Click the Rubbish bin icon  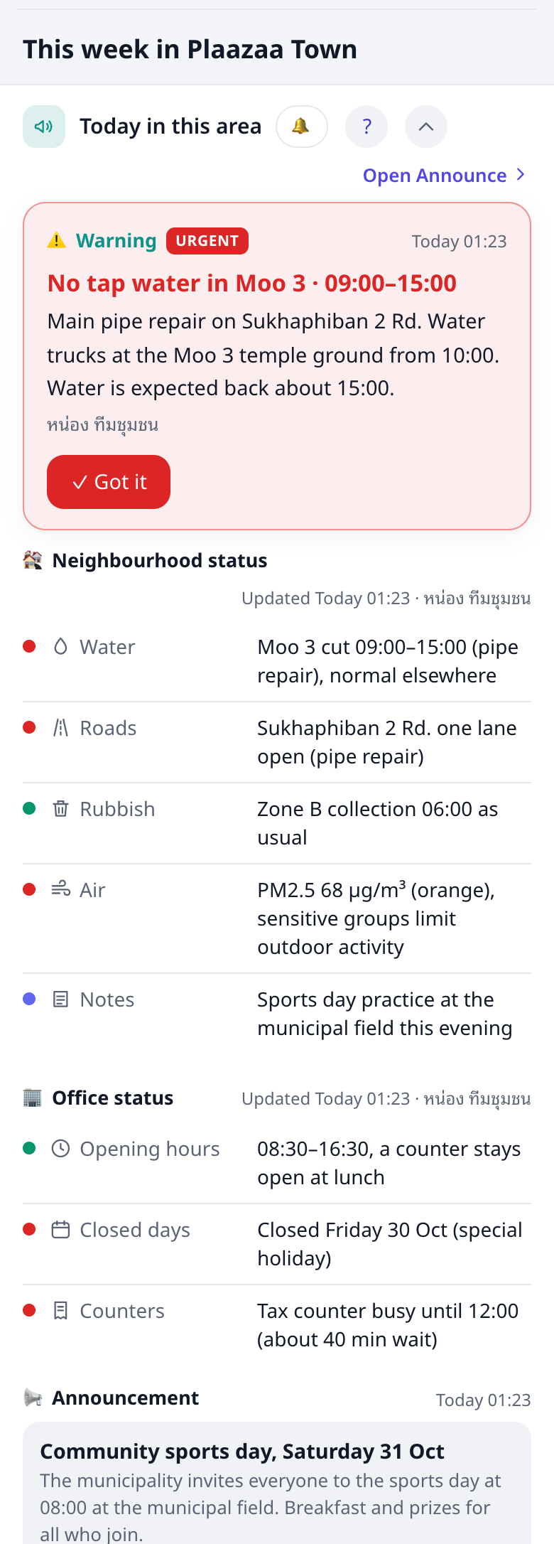(x=61, y=808)
